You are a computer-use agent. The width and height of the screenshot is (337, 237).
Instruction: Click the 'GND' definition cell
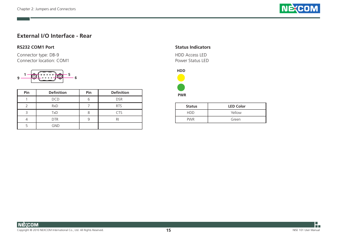58,126
